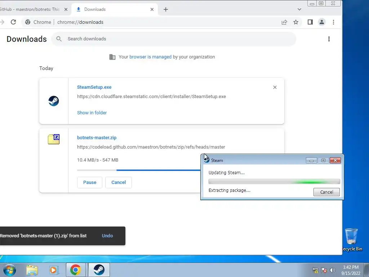Open the Chrome side panel icon
Image resolution: width=369 pixels, height=277 pixels.
(x=310, y=22)
